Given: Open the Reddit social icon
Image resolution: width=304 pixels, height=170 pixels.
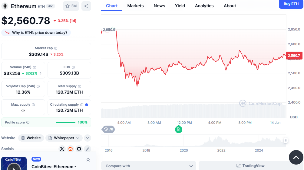Looking at the screenshot, I should 71,149.
